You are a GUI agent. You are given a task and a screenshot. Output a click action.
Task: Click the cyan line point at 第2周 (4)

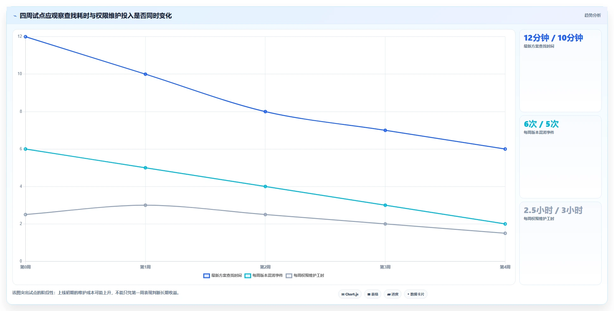pyautogui.click(x=265, y=186)
